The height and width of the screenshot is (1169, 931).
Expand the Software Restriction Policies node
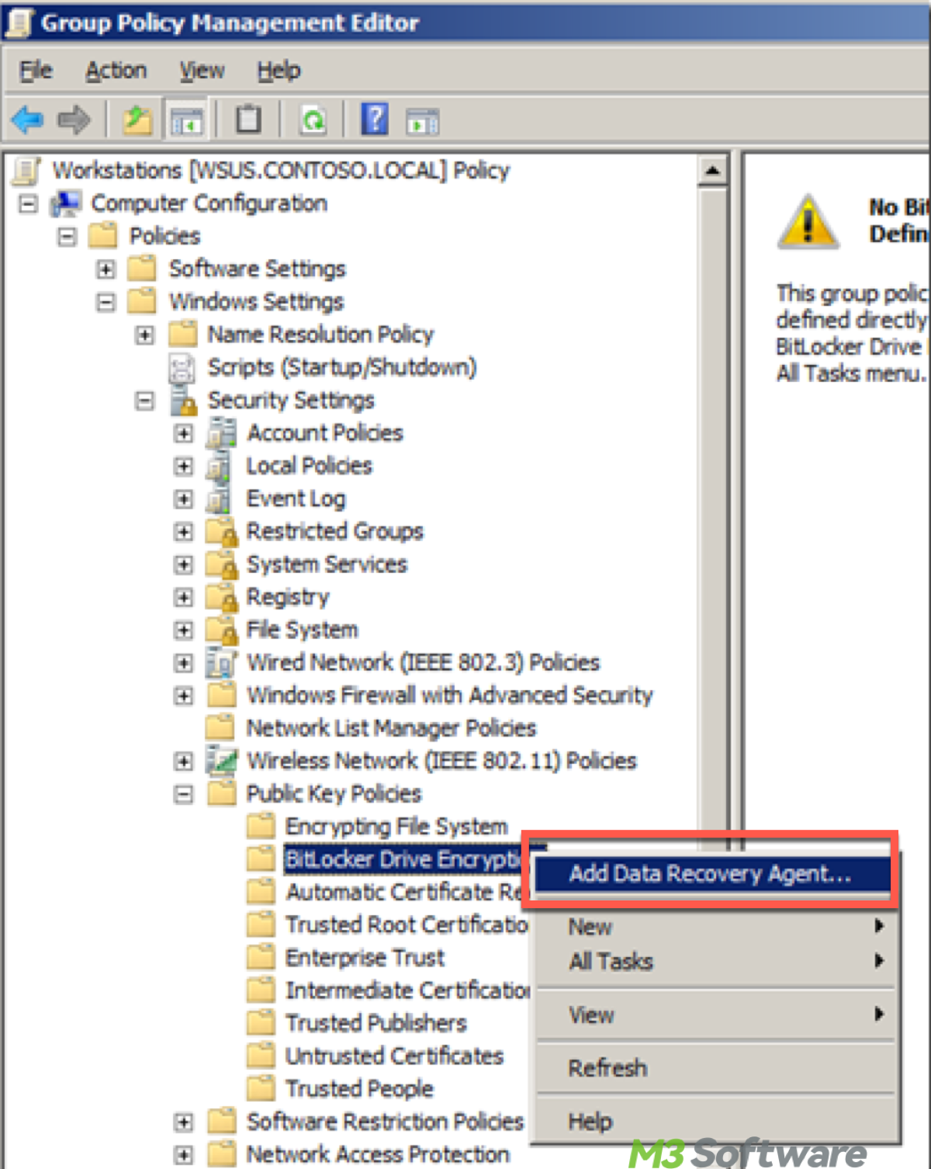(x=183, y=1122)
